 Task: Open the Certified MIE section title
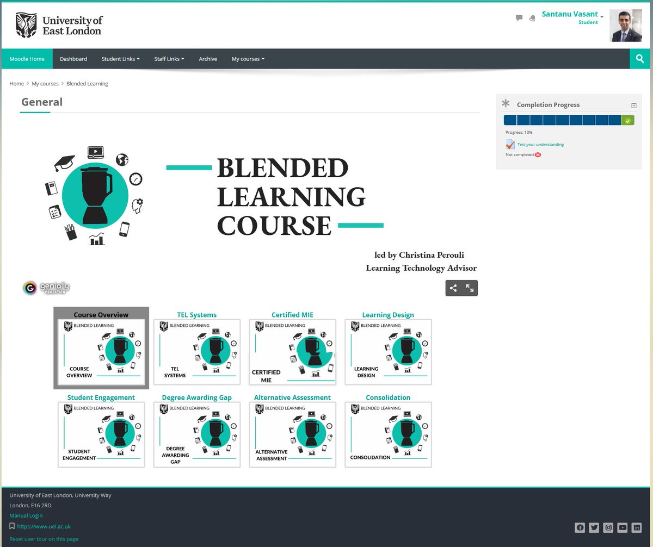(x=293, y=315)
